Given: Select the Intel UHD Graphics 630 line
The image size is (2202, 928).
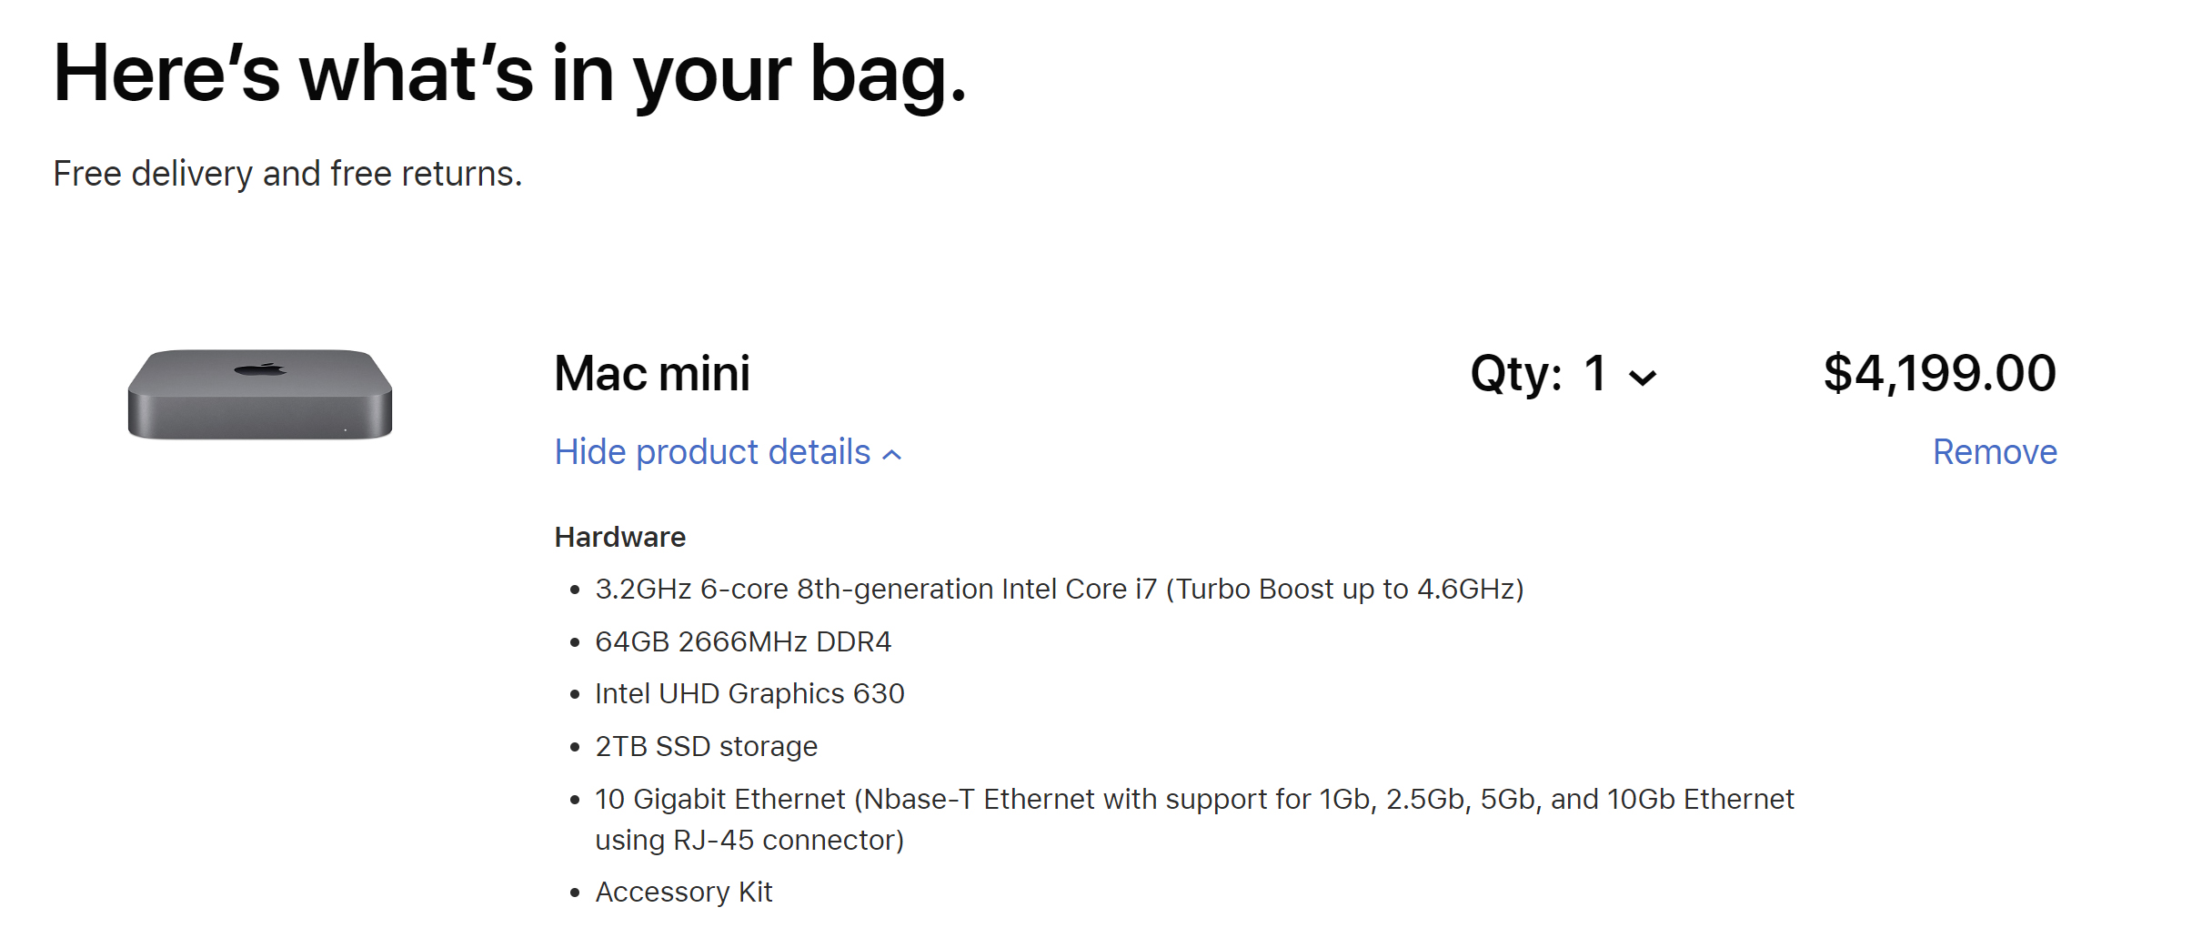Looking at the screenshot, I should (x=749, y=694).
